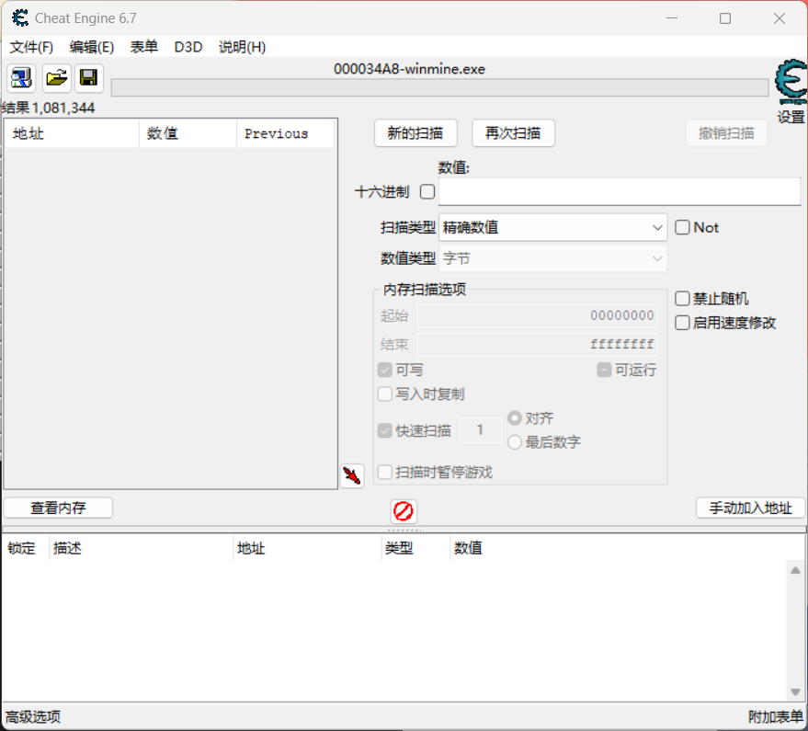Screen dimensions: 808x731
Task: Check the 写入时复制 checkbox
Action: click(x=385, y=394)
